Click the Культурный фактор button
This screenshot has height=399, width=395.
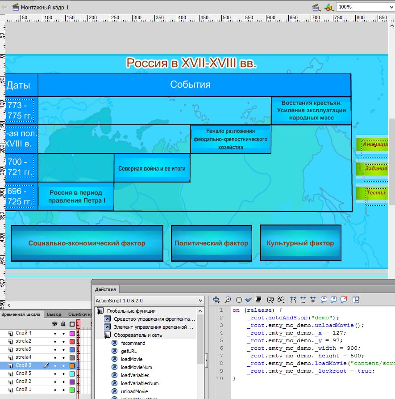coord(300,243)
